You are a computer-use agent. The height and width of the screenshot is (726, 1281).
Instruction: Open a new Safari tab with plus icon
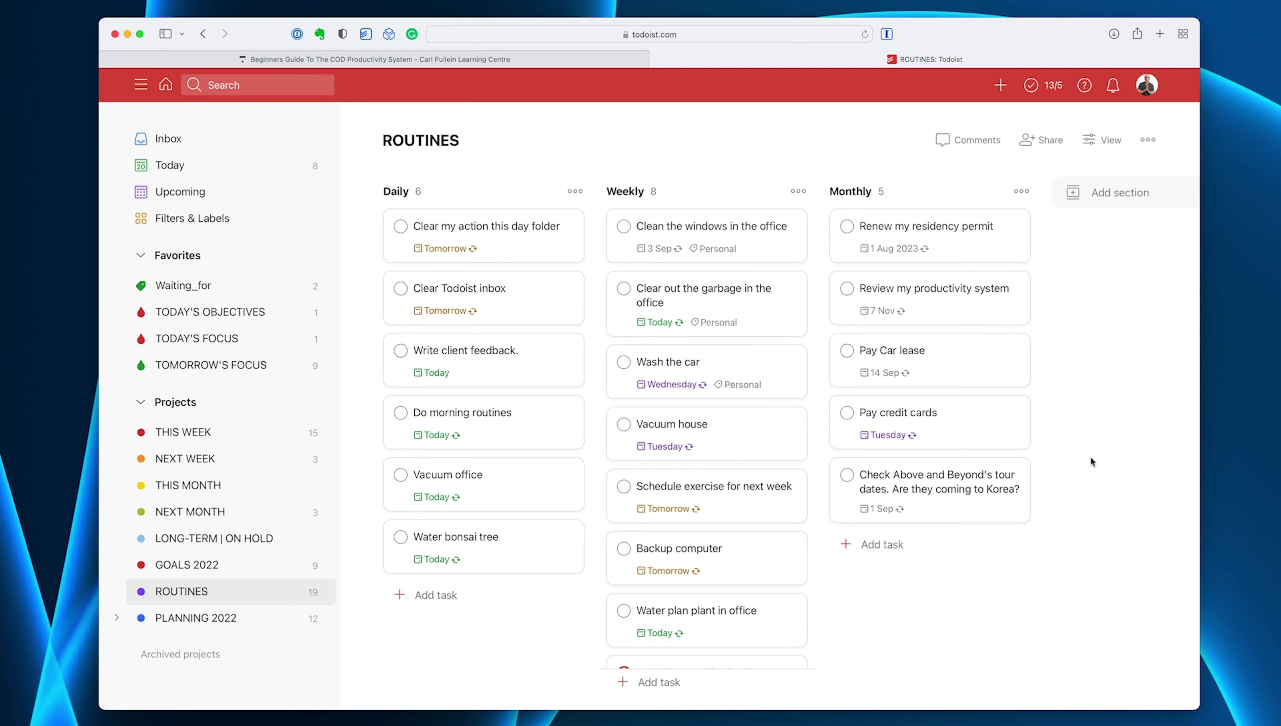(x=1159, y=34)
